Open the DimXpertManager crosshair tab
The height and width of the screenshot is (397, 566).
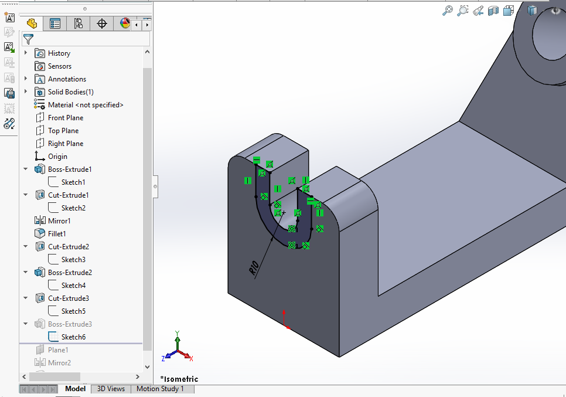(x=102, y=23)
